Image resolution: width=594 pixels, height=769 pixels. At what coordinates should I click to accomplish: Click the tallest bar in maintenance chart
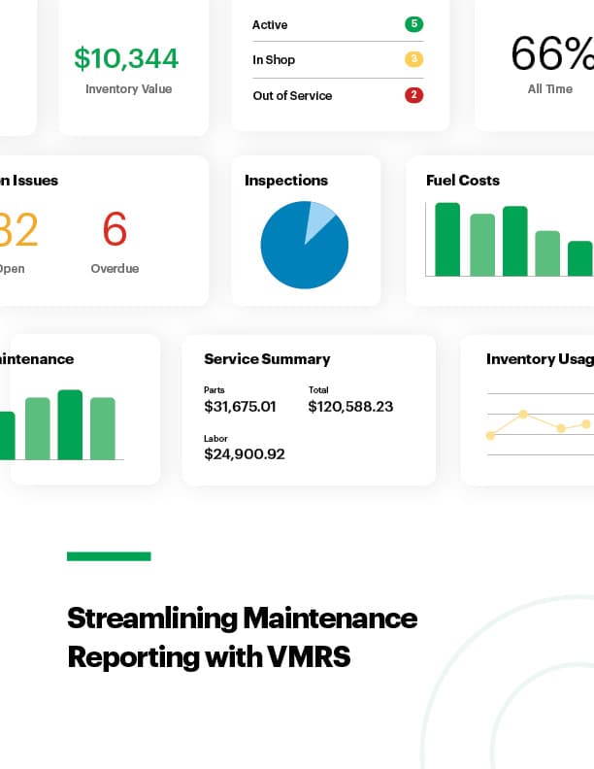(70, 424)
